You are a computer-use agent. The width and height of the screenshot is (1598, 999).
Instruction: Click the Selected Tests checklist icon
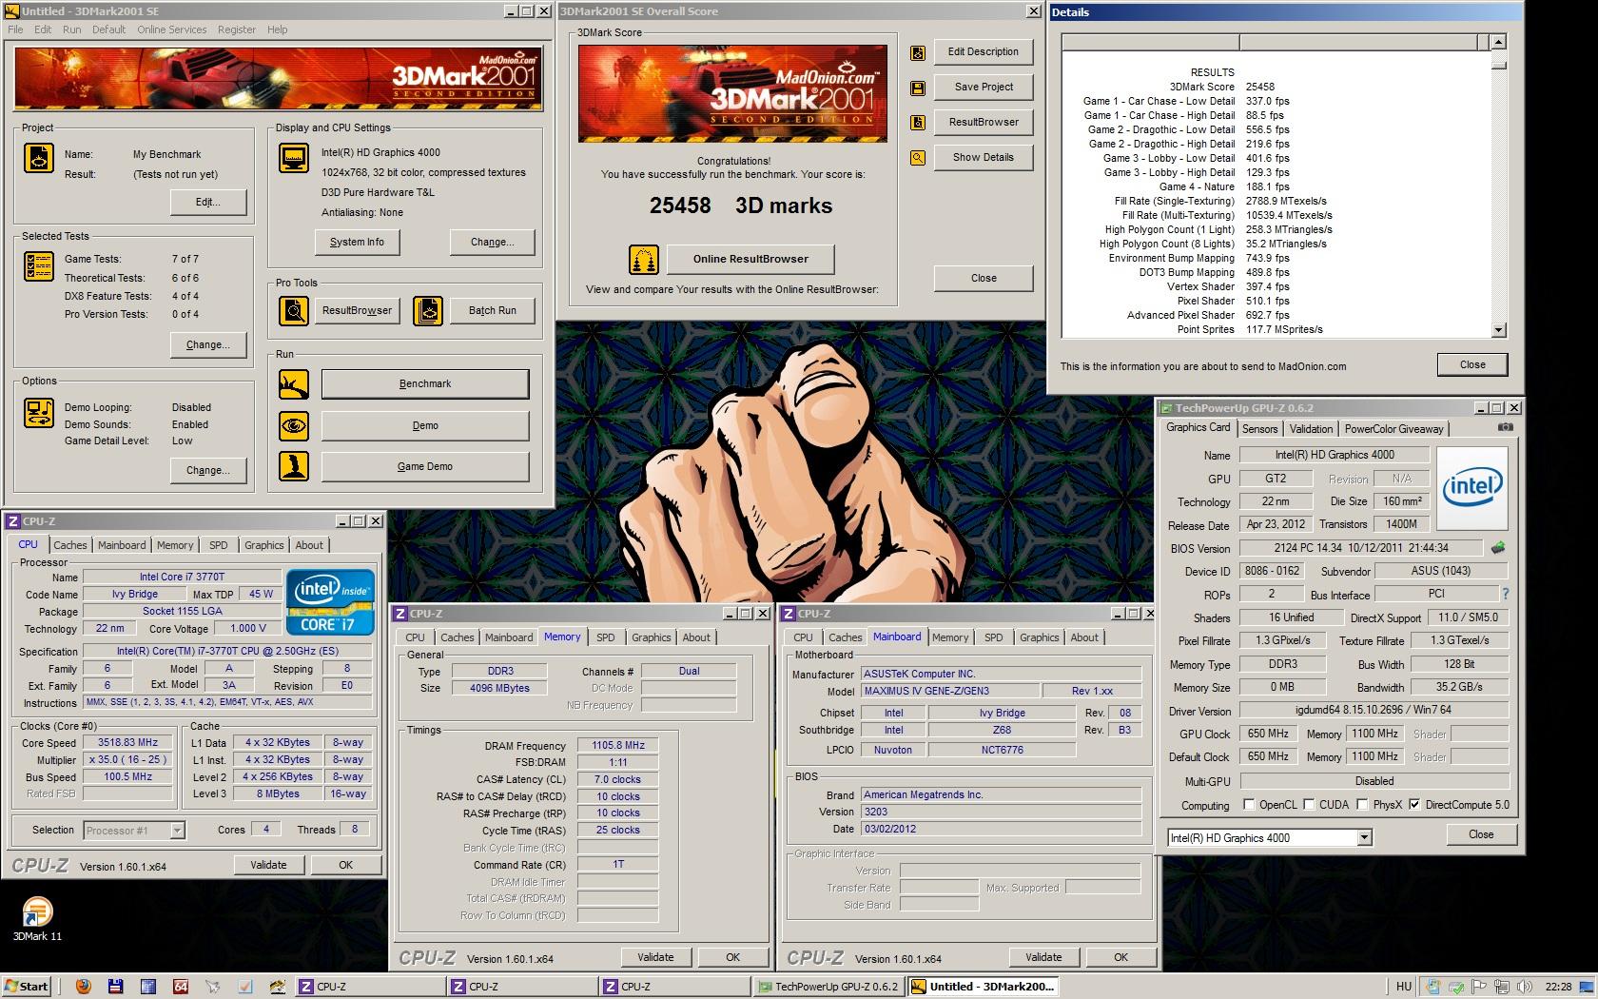coord(39,266)
